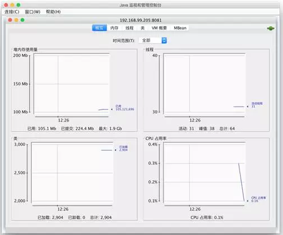Open the 时间范围 dropdown set to 全部
This screenshot has height=235, width=283.
(153, 40)
